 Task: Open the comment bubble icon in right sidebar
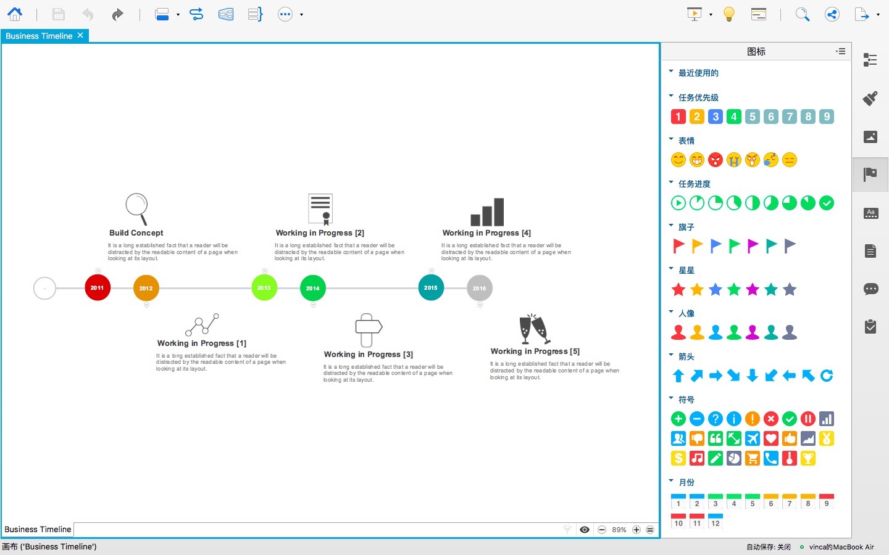(870, 289)
